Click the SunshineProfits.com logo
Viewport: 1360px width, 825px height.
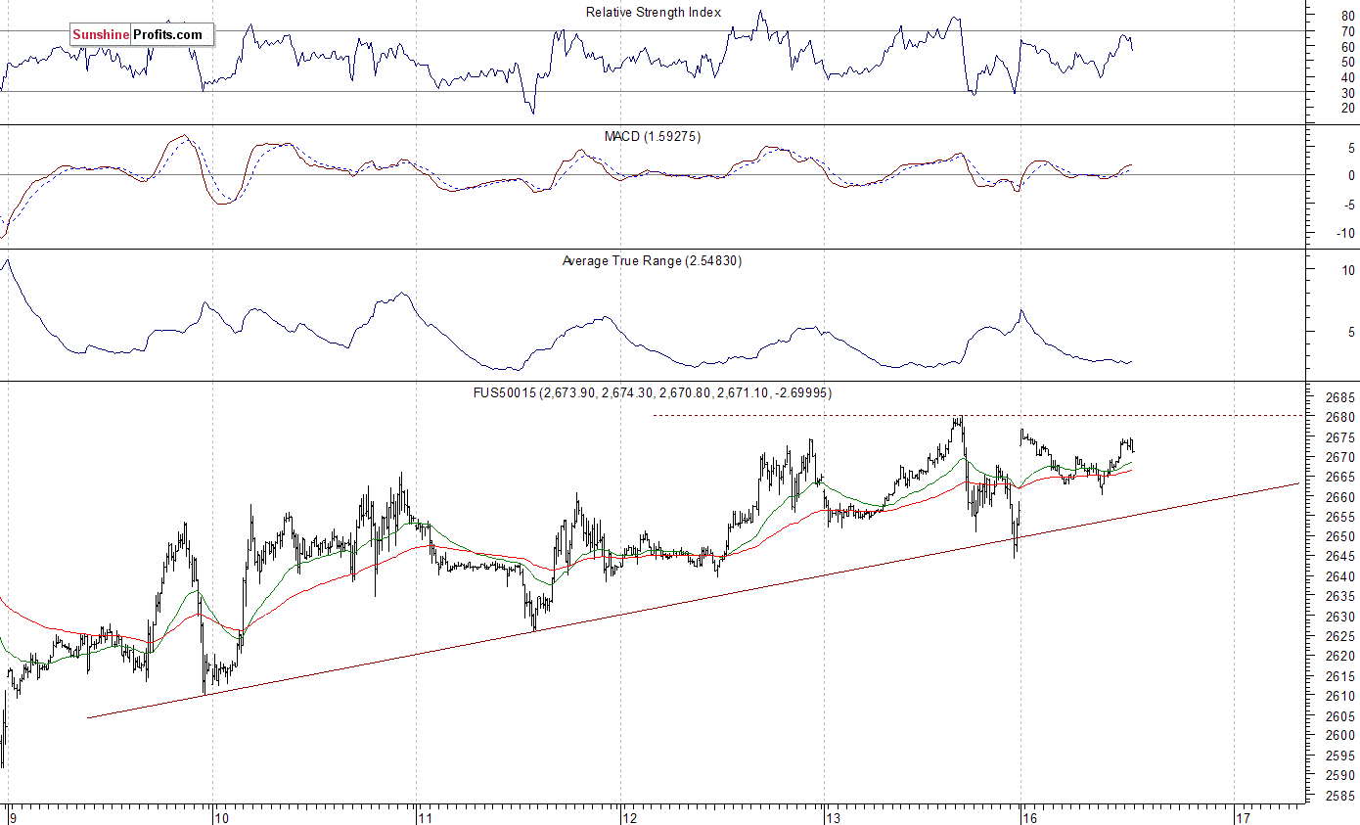[x=141, y=35]
